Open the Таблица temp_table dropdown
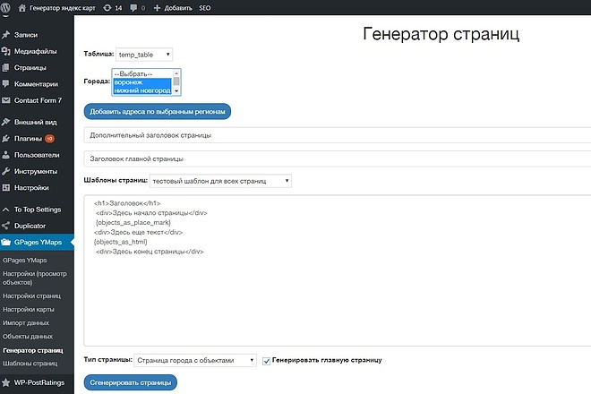The image size is (591, 394). point(144,55)
